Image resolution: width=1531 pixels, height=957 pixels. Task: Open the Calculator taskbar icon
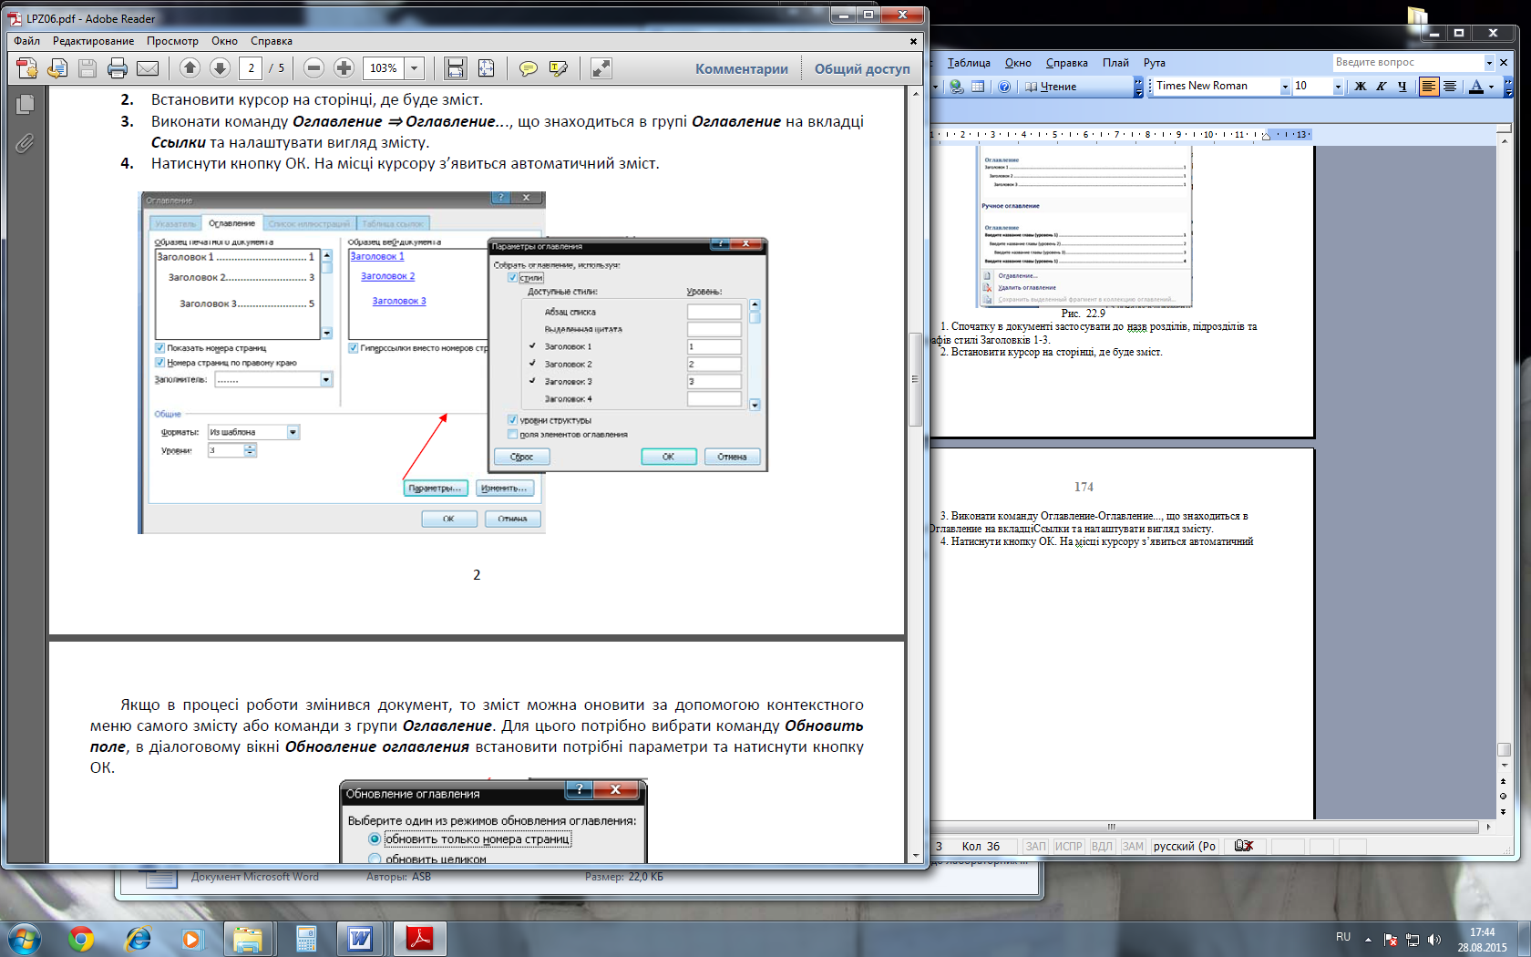pos(306,939)
